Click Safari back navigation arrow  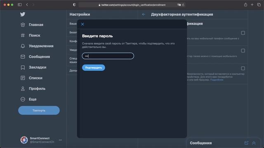tap(27, 5)
